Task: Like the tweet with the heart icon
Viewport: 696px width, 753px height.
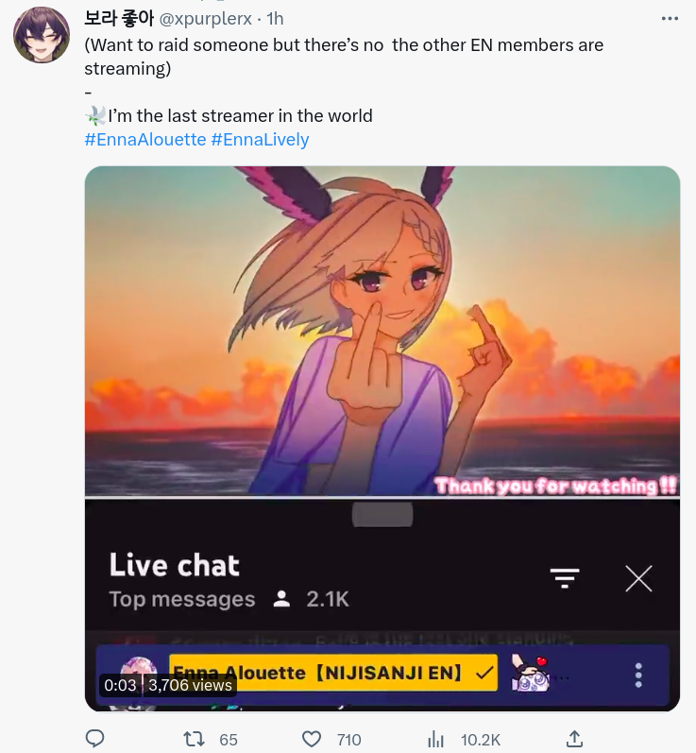Action: tap(312, 739)
